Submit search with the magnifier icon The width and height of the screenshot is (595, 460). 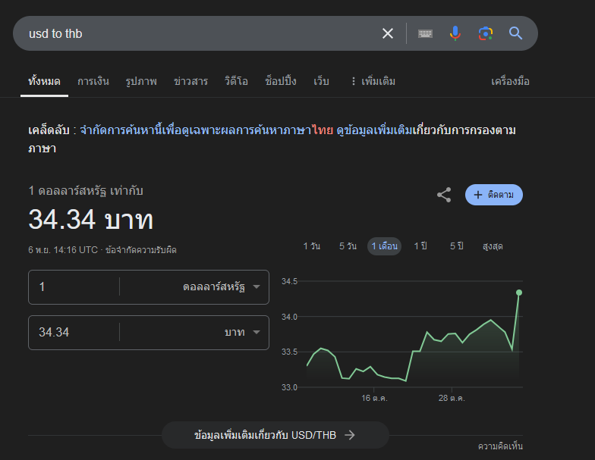515,33
